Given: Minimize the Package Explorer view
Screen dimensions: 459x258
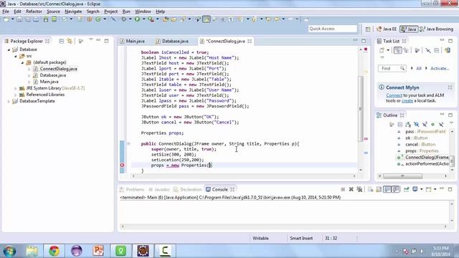Looking at the screenshot, I should point(98,40).
